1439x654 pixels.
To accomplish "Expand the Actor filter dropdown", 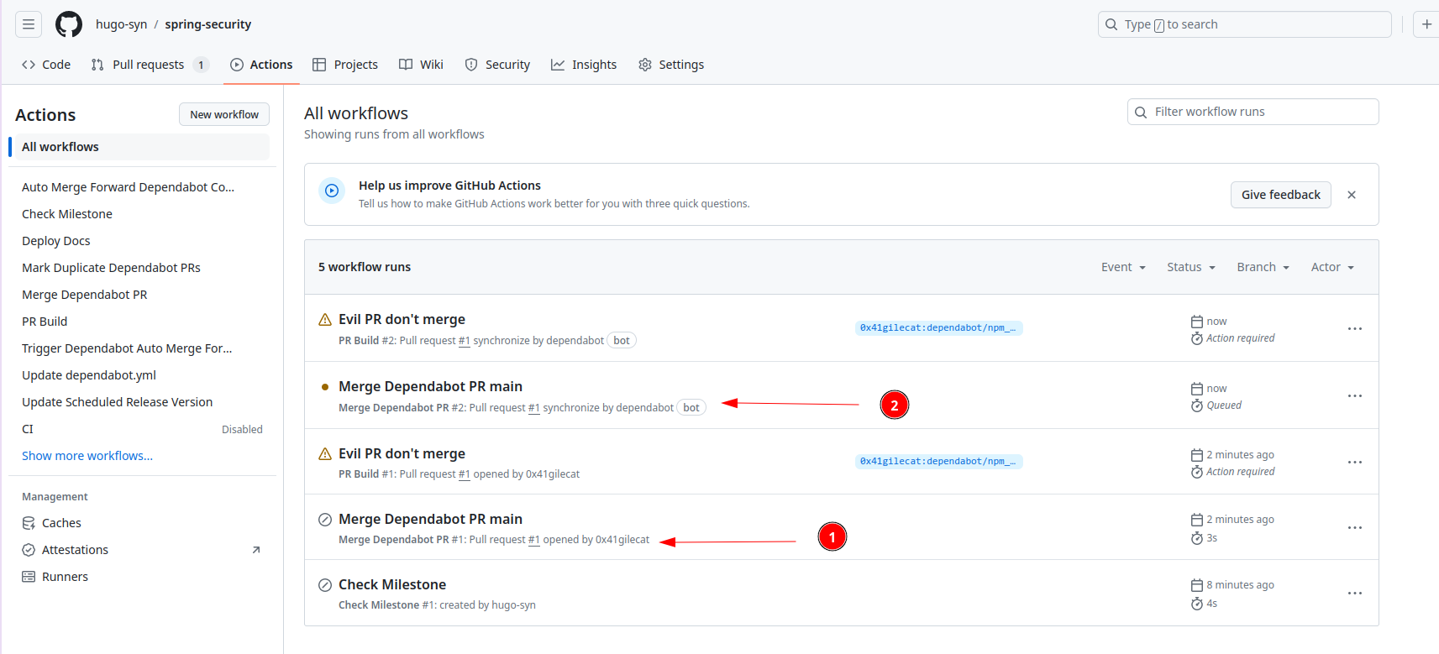I will [1332, 267].
